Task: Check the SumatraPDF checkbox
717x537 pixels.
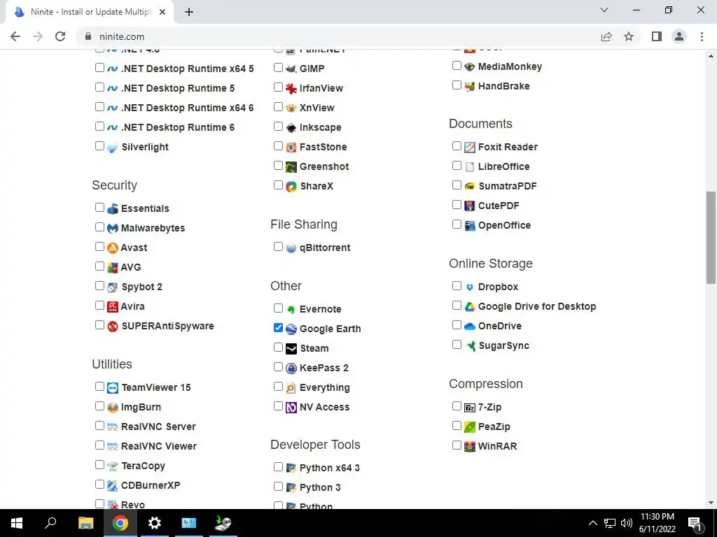Action: click(457, 185)
